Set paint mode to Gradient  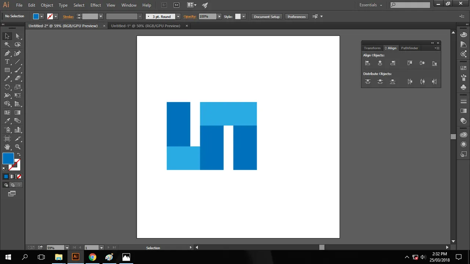click(12, 176)
